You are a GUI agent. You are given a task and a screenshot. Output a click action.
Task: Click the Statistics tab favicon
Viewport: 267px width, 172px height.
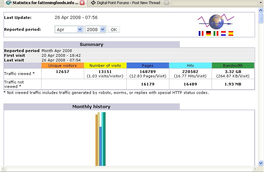[x=8, y=3]
